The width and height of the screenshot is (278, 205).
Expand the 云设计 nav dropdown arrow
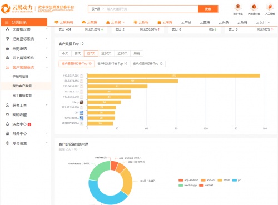tap(269, 22)
